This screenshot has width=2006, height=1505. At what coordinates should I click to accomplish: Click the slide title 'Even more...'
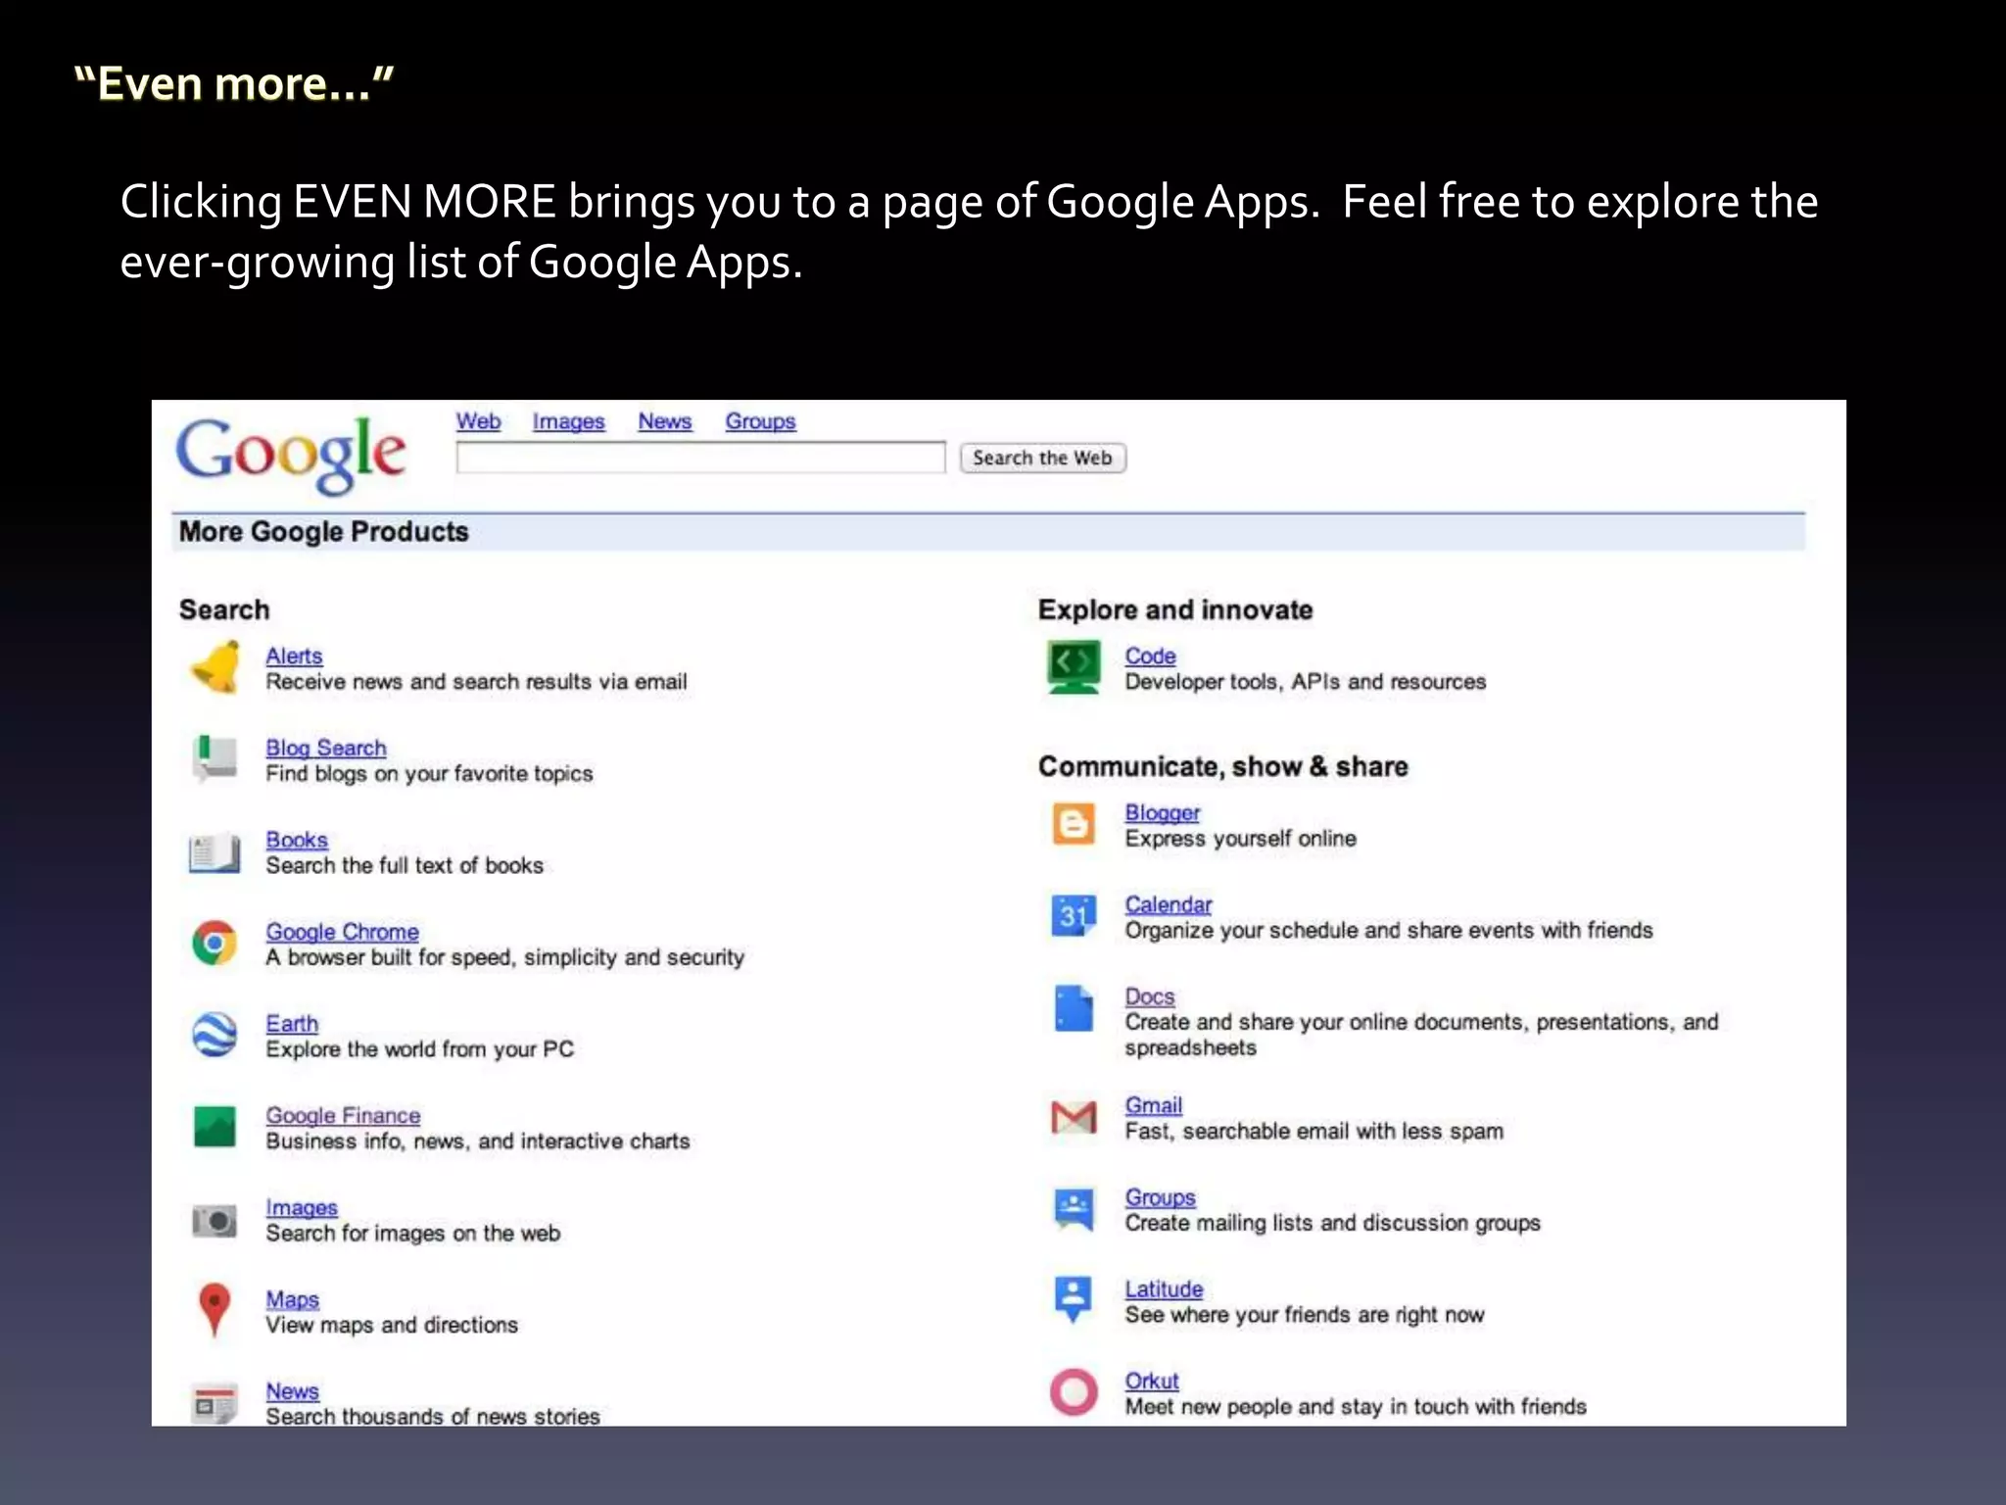pyautogui.click(x=234, y=83)
